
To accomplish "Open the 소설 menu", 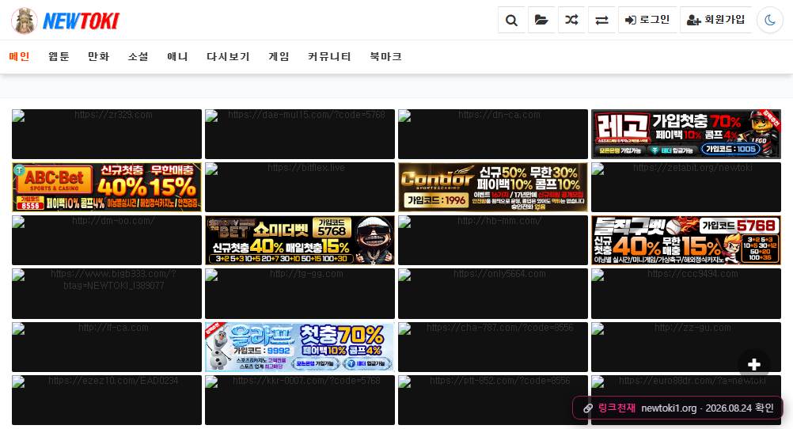I will tap(138, 57).
